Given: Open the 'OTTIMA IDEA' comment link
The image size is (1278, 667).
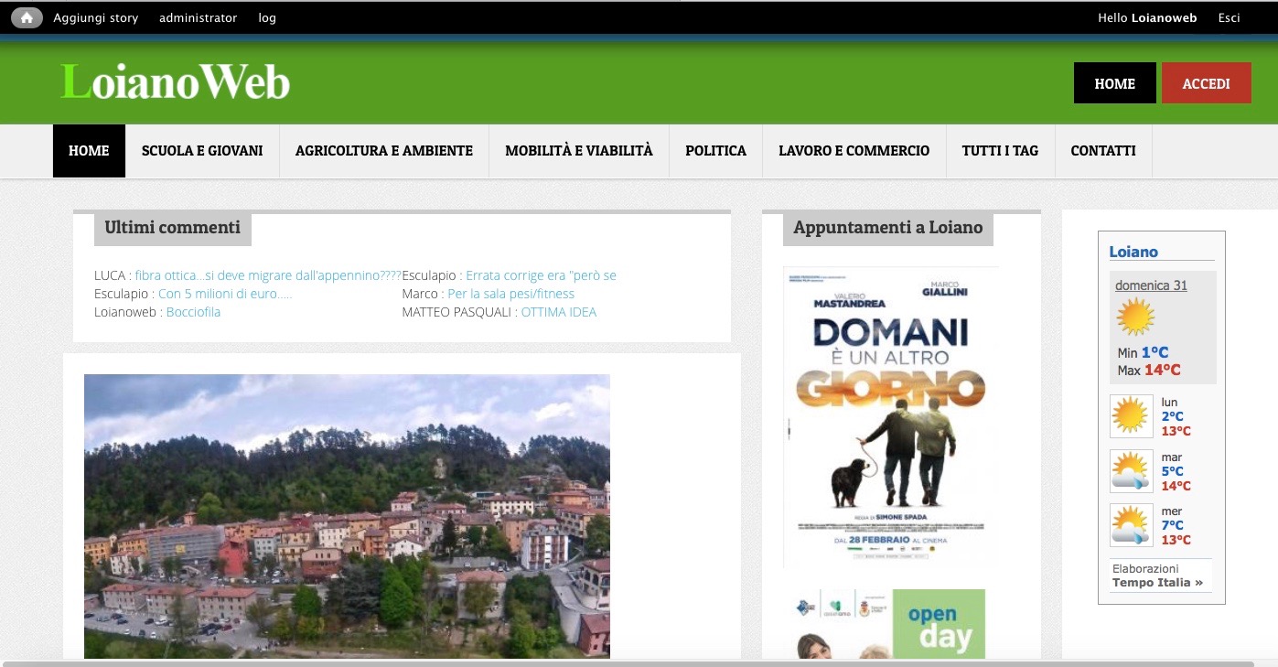Looking at the screenshot, I should pyautogui.click(x=558, y=312).
